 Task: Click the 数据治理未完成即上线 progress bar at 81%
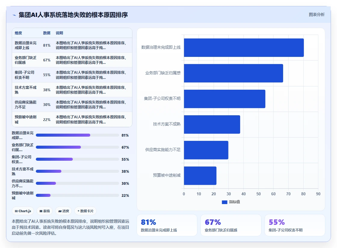[x=77, y=135]
